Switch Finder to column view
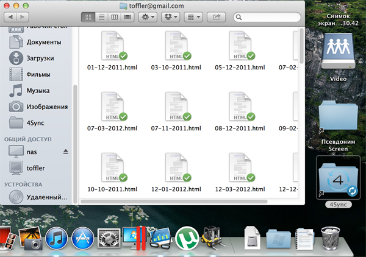366x257 pixels. [114, 19]
